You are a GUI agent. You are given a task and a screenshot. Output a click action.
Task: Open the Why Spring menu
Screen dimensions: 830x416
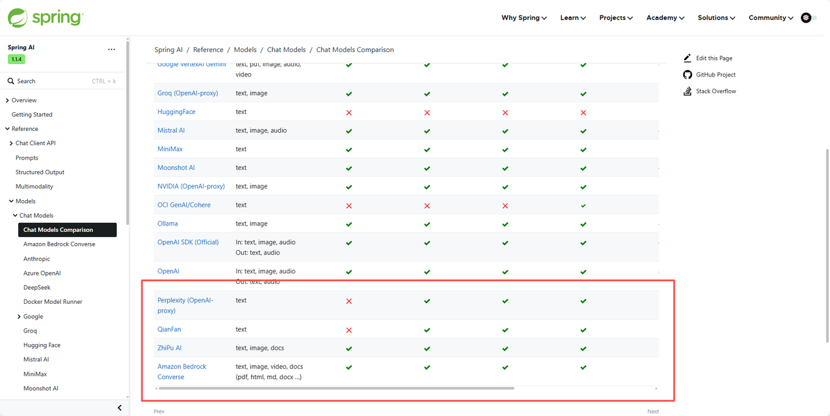tap(524, 18)
